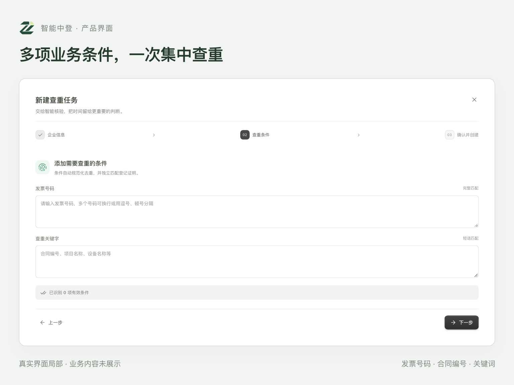Click the 02 step badge
The width and height of the screenshot is (514, 385).
click(245, 135)
